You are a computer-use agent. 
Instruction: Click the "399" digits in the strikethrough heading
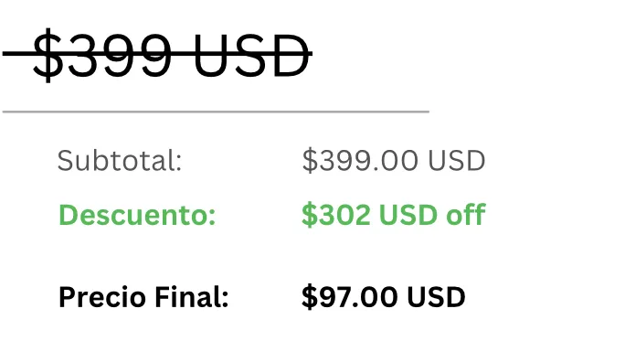point(120,56)
